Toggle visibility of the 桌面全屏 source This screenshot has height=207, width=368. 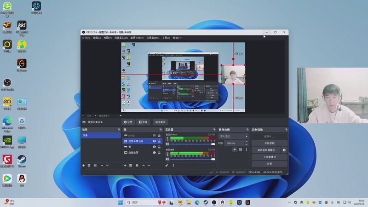pyautogui.click(x=154, y=152)
